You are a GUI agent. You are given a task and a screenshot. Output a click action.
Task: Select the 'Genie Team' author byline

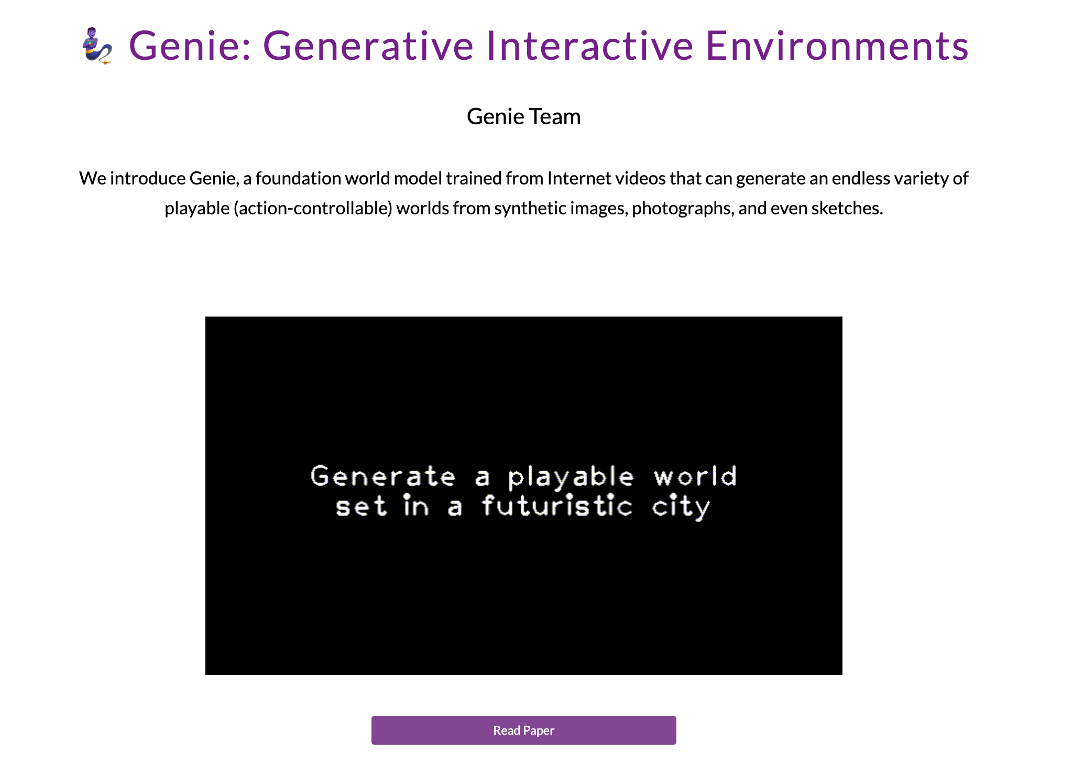click(x=523, y=116)
